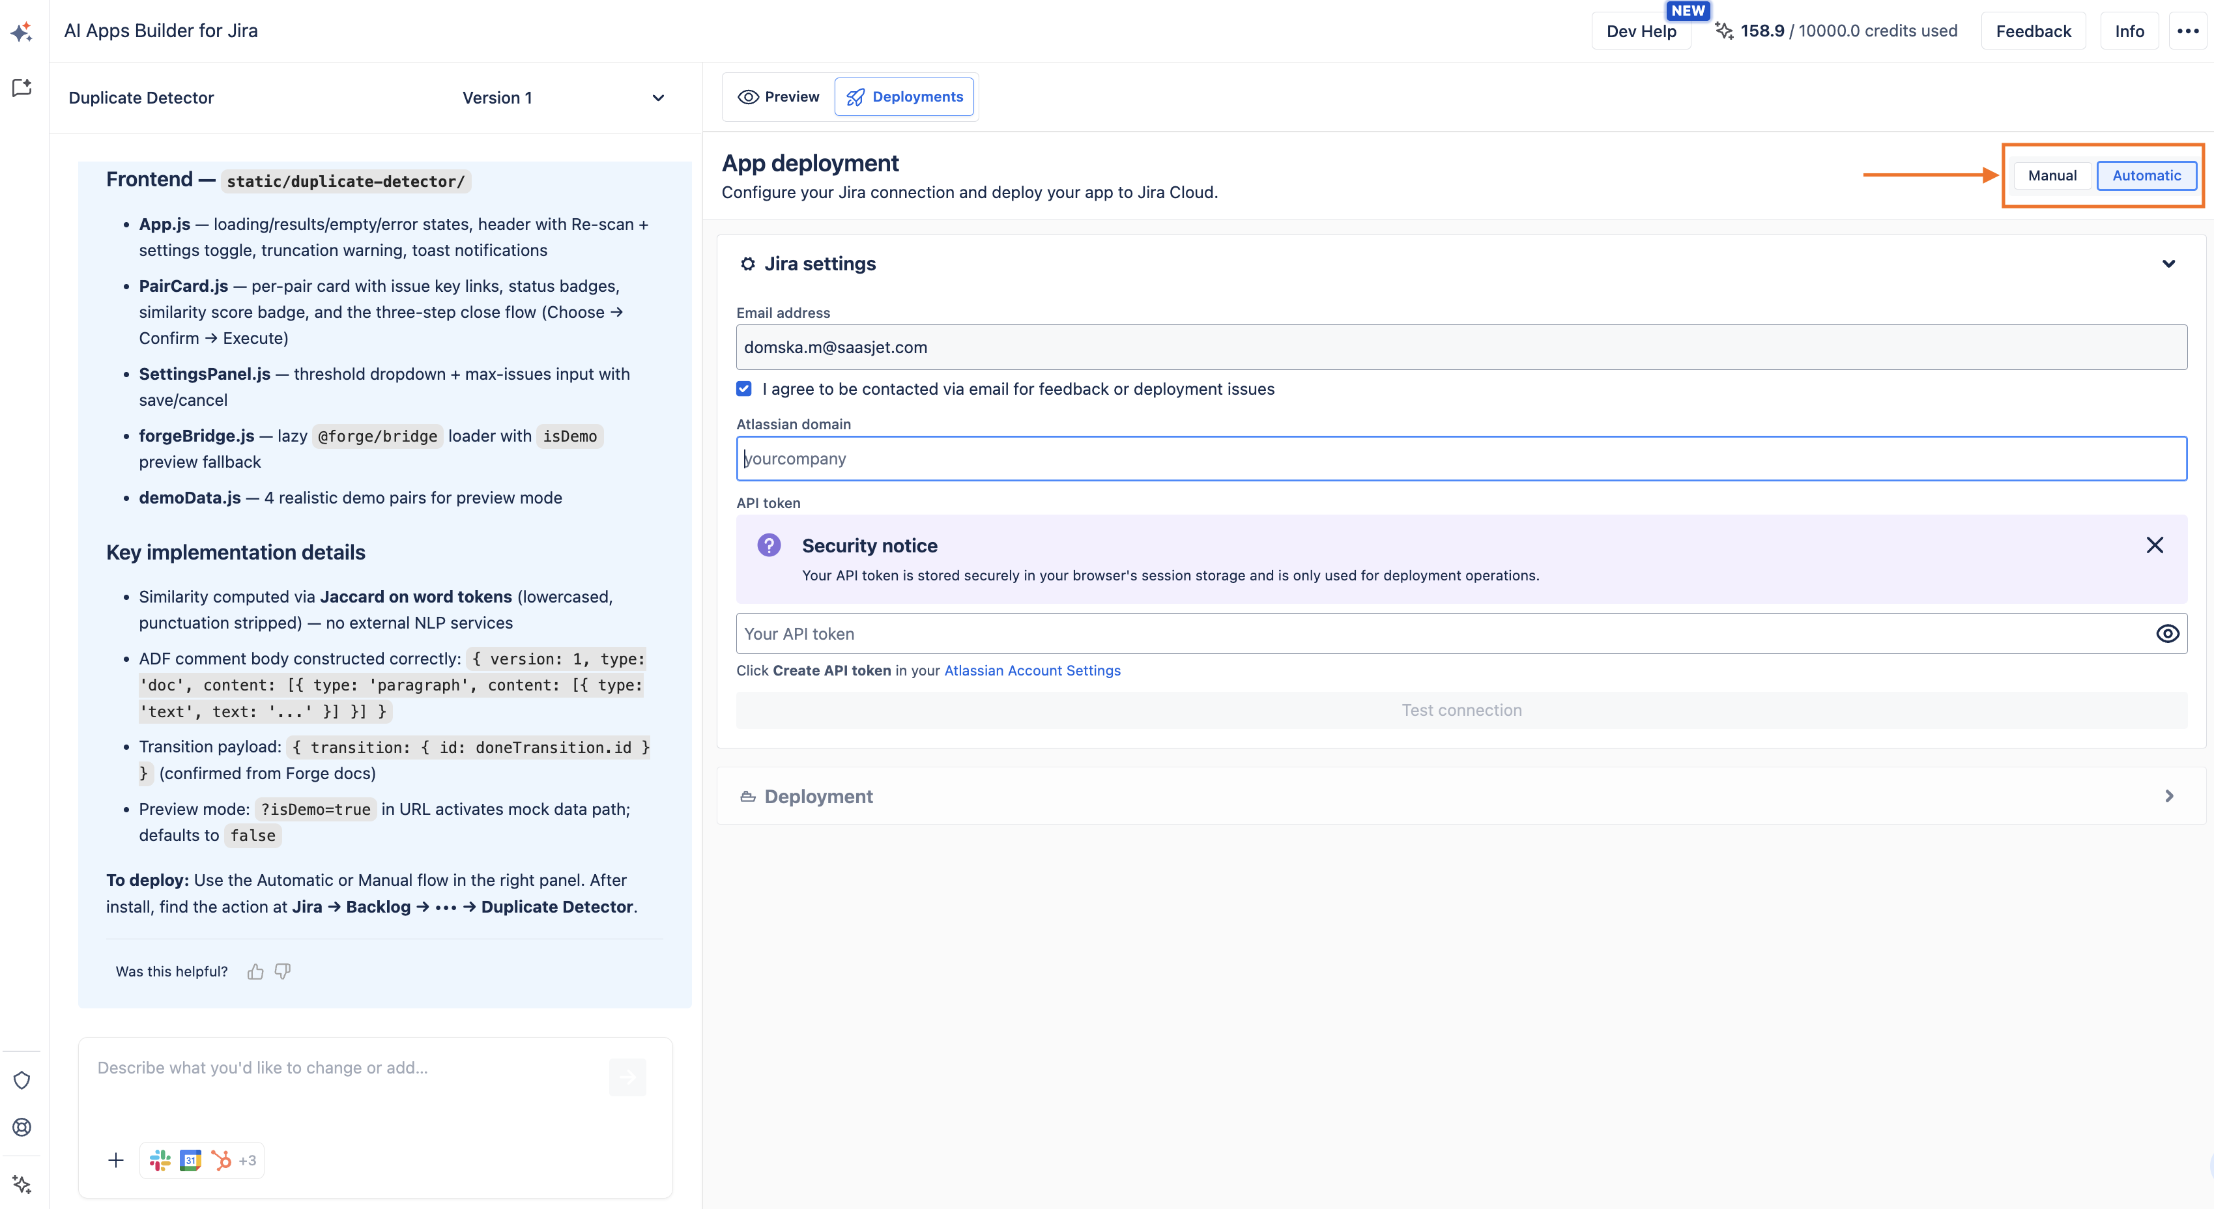This screenshot has width=2214, height=1209.
Task: Toggle API token visibility eye icon
Action: (2166, 633)
